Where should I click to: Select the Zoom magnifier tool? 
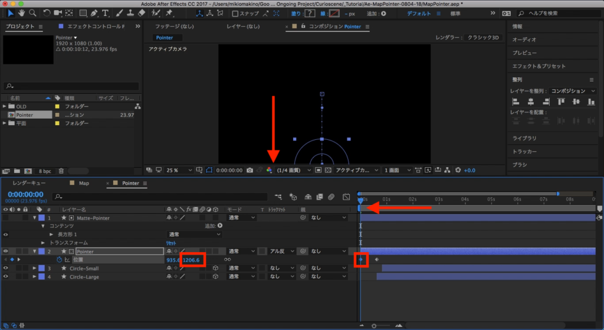(x=33, y=13)
